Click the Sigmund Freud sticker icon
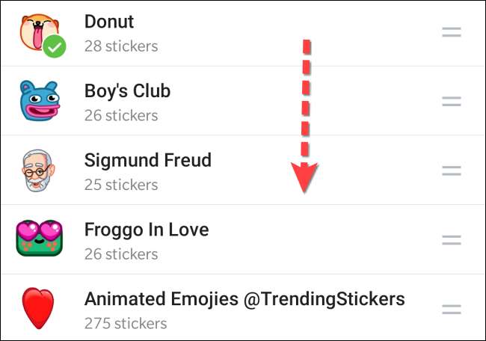Image resolution: width=486 pixels, height=341 pixels. pos(37,170)
